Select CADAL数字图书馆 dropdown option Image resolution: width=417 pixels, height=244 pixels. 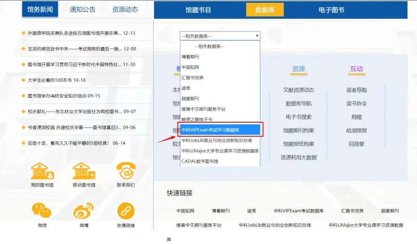point(200,161)
